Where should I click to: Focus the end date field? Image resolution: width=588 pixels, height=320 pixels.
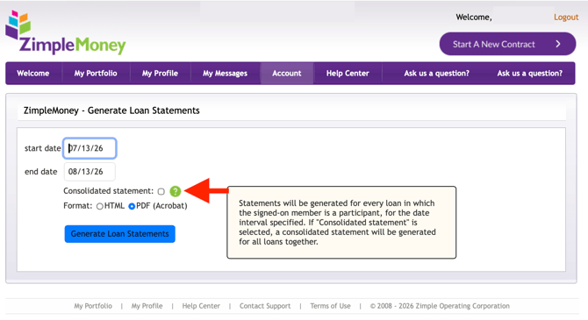(x=90, y=172)
